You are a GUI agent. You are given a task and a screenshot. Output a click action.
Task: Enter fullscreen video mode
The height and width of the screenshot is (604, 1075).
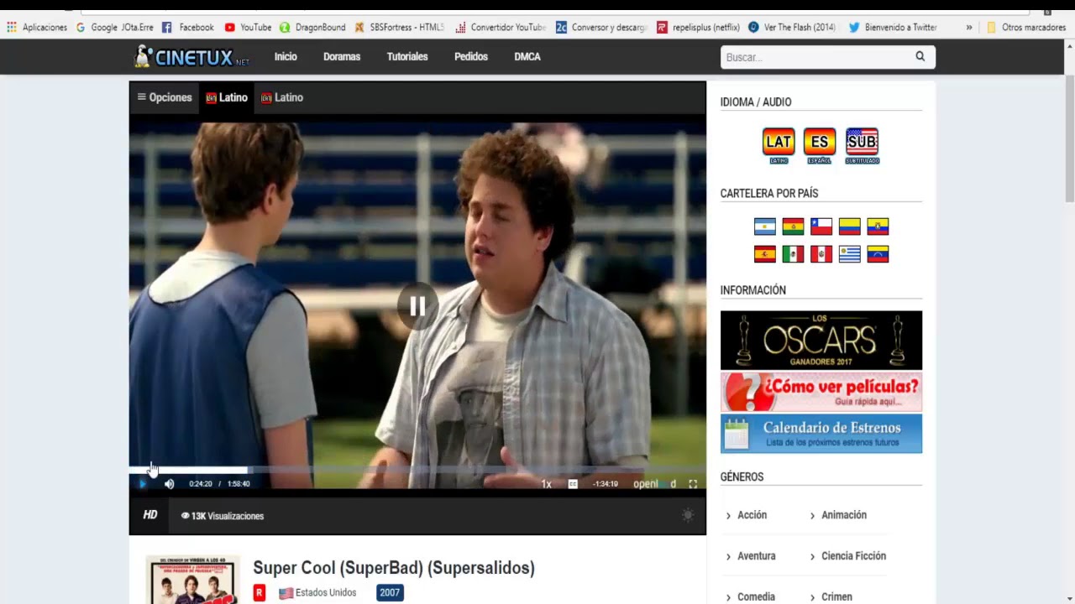click(x=693, y=484)
